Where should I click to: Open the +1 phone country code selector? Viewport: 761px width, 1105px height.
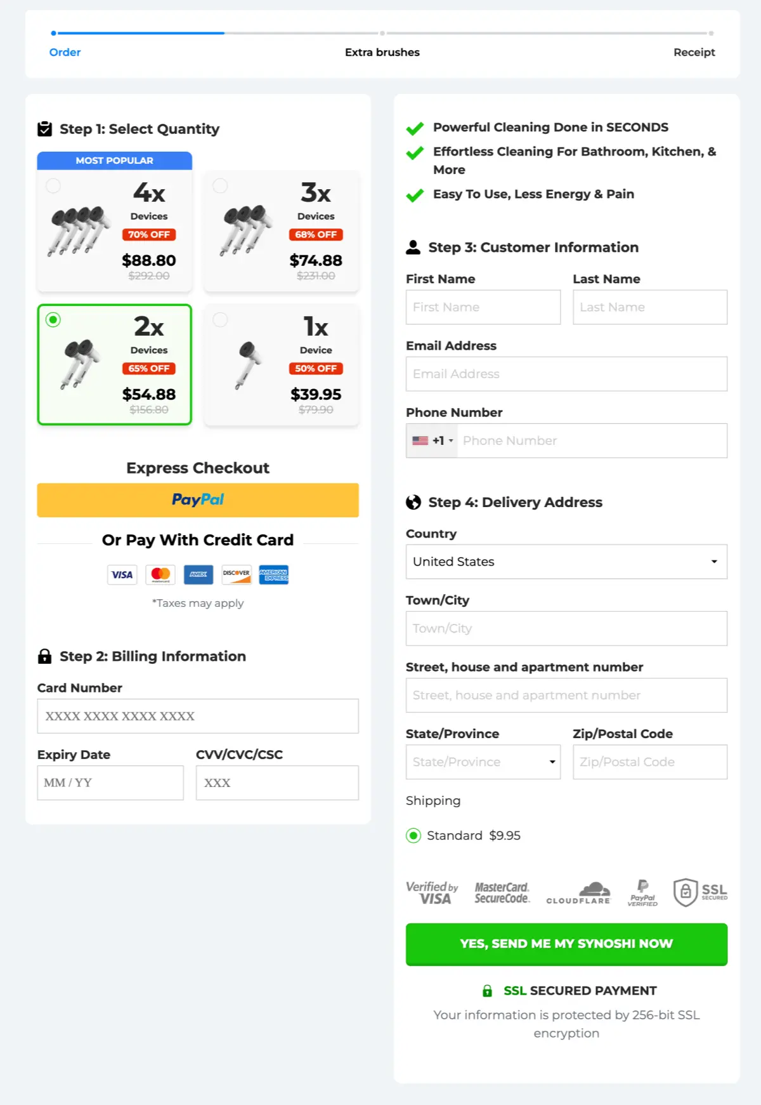click(433, 440)
